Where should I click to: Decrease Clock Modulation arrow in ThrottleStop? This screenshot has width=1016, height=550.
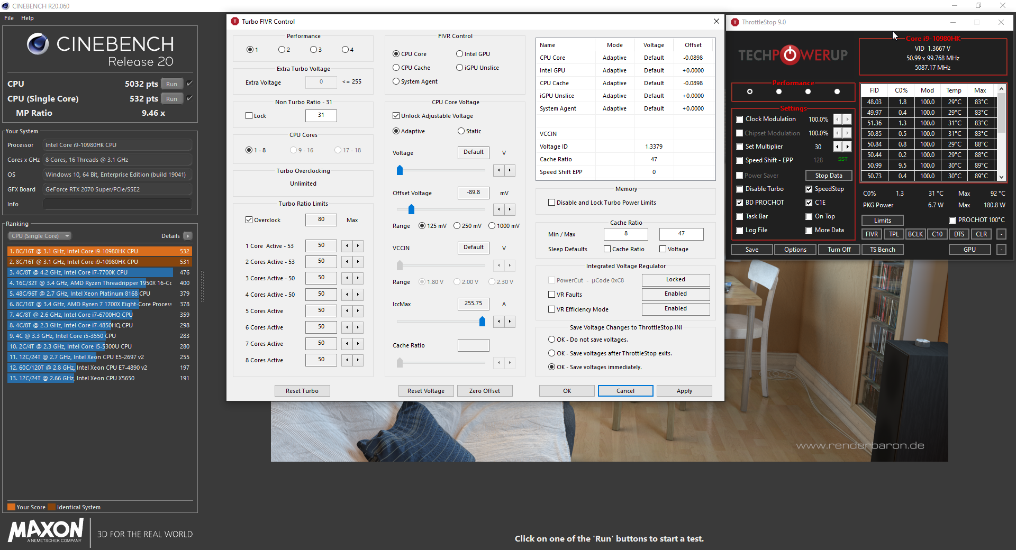(x=838, y=119)
